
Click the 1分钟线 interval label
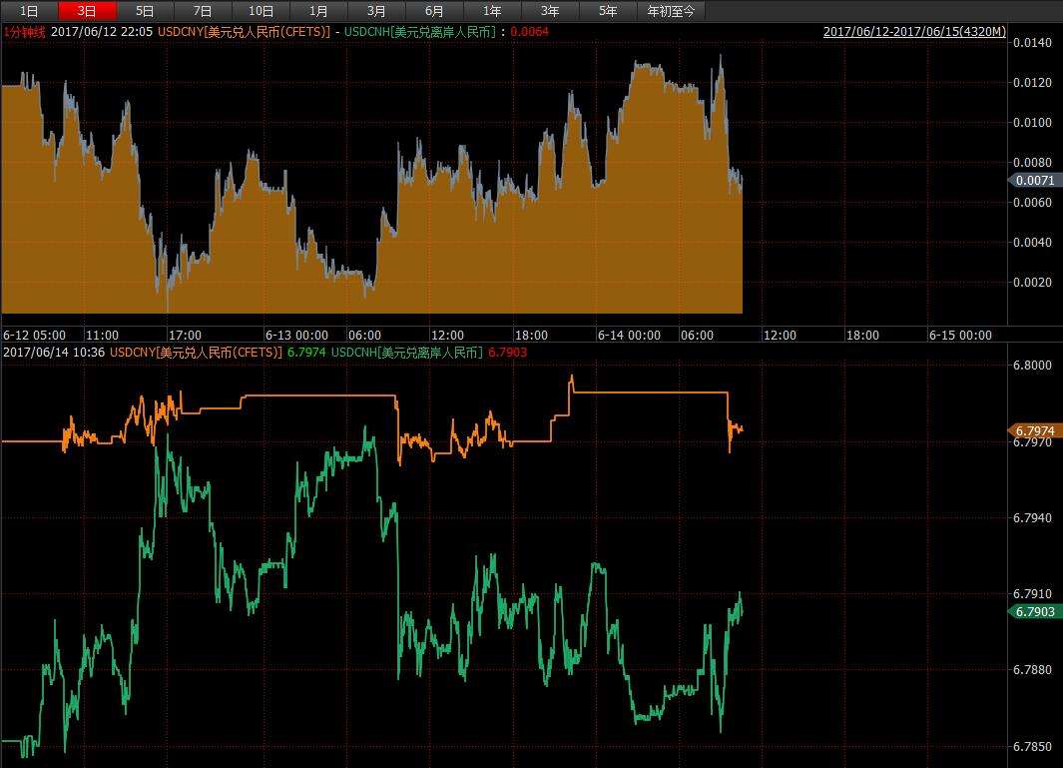click(x=24, y=32)
